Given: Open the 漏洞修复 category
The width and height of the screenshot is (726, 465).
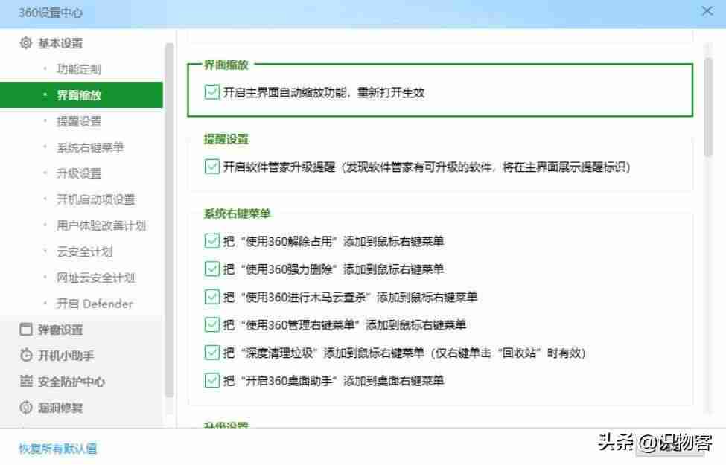Looking at the screenshot, I should click(60, 408).
